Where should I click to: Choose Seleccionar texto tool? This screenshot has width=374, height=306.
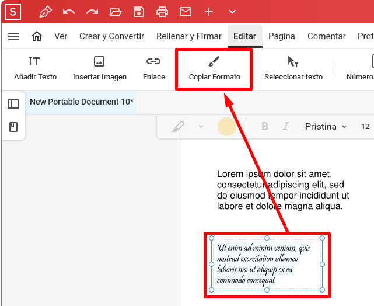tap(293, 69)
